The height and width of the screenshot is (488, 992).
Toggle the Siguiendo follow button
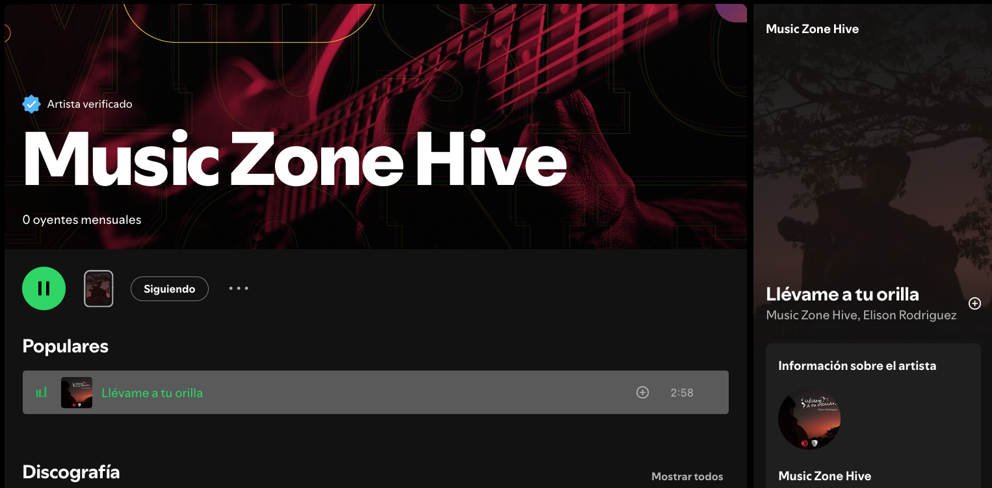click(170, 289)
